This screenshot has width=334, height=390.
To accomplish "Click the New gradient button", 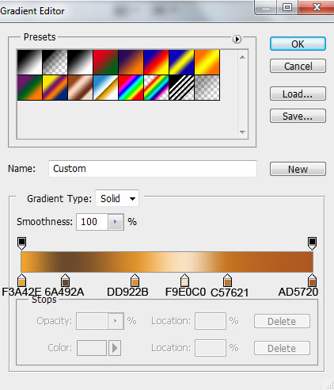I will tap(298, 169).
